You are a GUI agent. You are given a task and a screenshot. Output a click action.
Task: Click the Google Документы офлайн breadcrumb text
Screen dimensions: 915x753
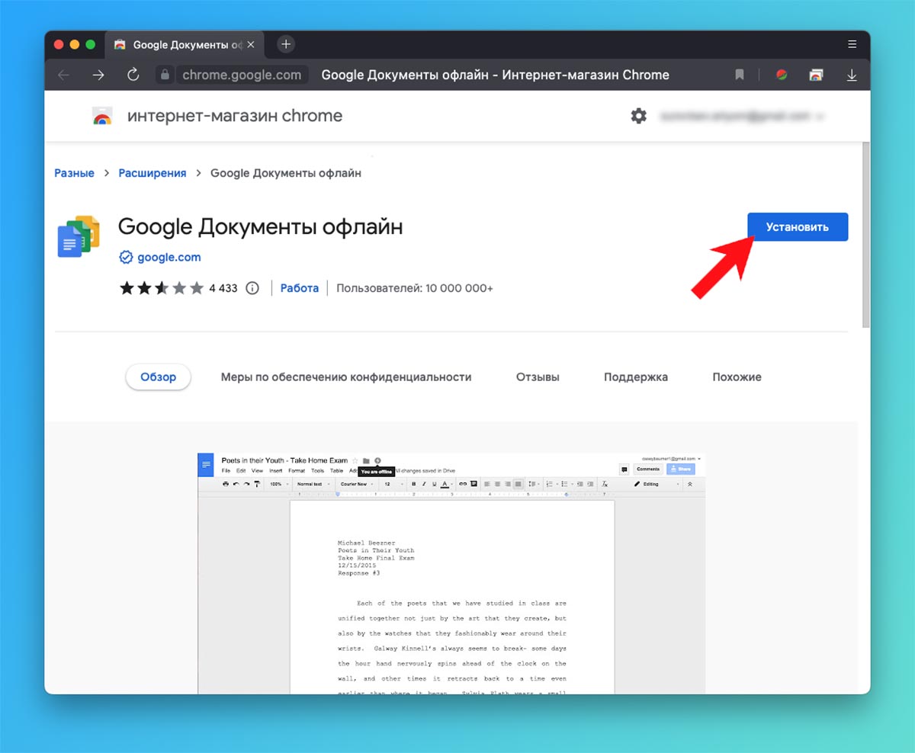point(286,173)
